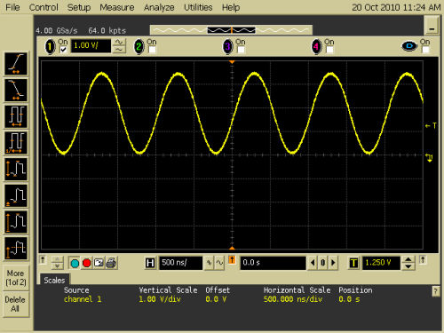Select the frequency measurement icon
Image resolution: width=444 pixels, height=333 pixels.
[x=16, y=143]
